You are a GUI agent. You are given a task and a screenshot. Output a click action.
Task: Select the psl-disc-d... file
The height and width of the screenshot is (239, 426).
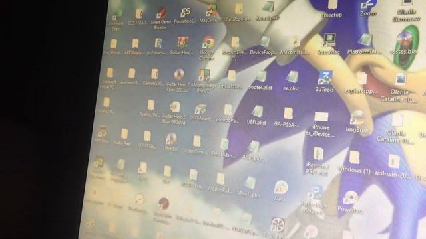157,46
